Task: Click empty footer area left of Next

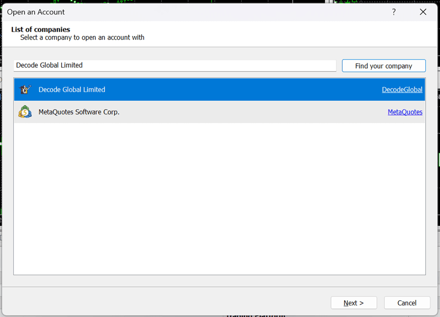Action: 163,303
